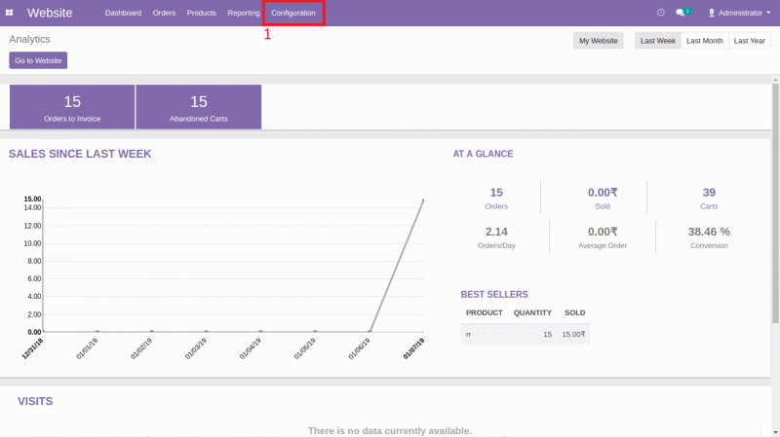This screenshot has width=780, height=437.
Task: Select the Last Week range
Action: (657, 41)
